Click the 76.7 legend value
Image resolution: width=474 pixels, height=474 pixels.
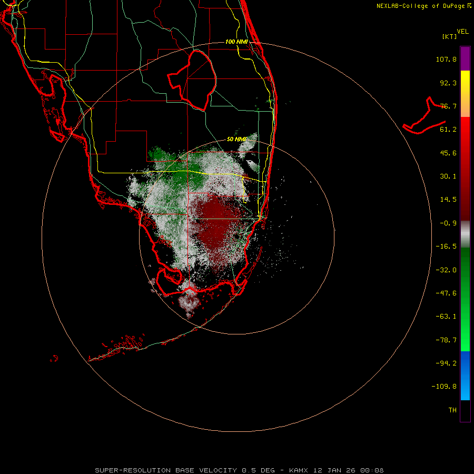[448, 106]
